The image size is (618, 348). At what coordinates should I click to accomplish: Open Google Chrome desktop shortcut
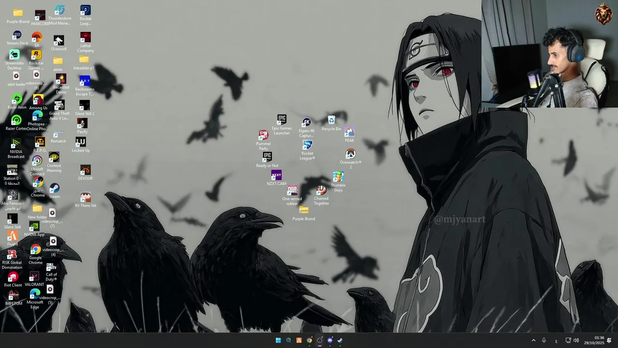click(x=35, y=255)
